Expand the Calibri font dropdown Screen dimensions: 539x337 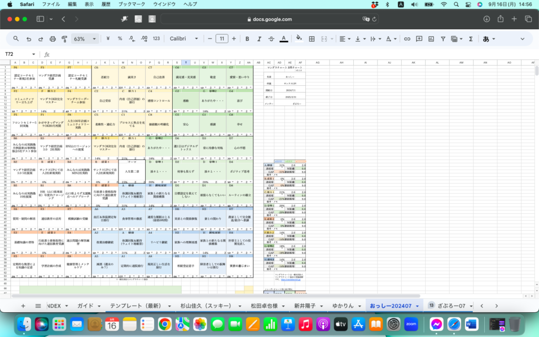[185, 39]
